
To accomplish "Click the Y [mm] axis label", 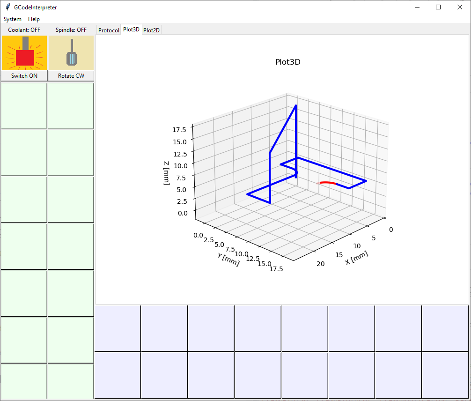I will coord(228,259).
